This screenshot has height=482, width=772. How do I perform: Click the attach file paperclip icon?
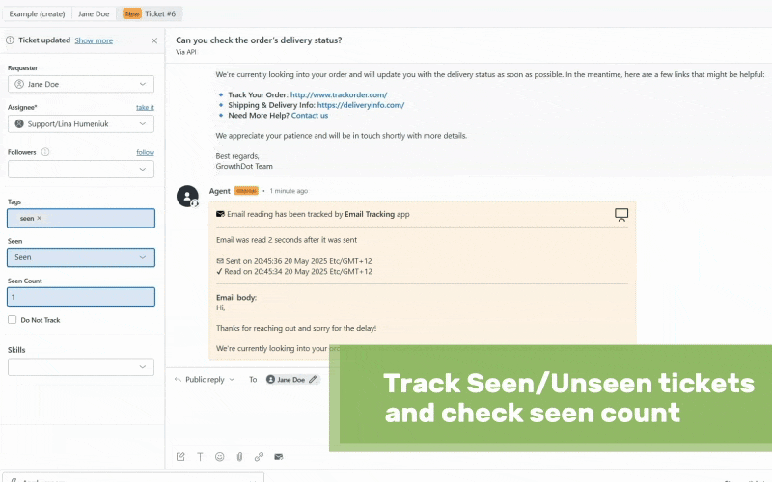pyautogui.click(x=239, y=457)
